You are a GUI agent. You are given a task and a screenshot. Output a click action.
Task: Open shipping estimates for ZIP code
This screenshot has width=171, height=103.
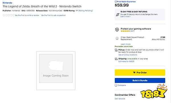[126, 61]
